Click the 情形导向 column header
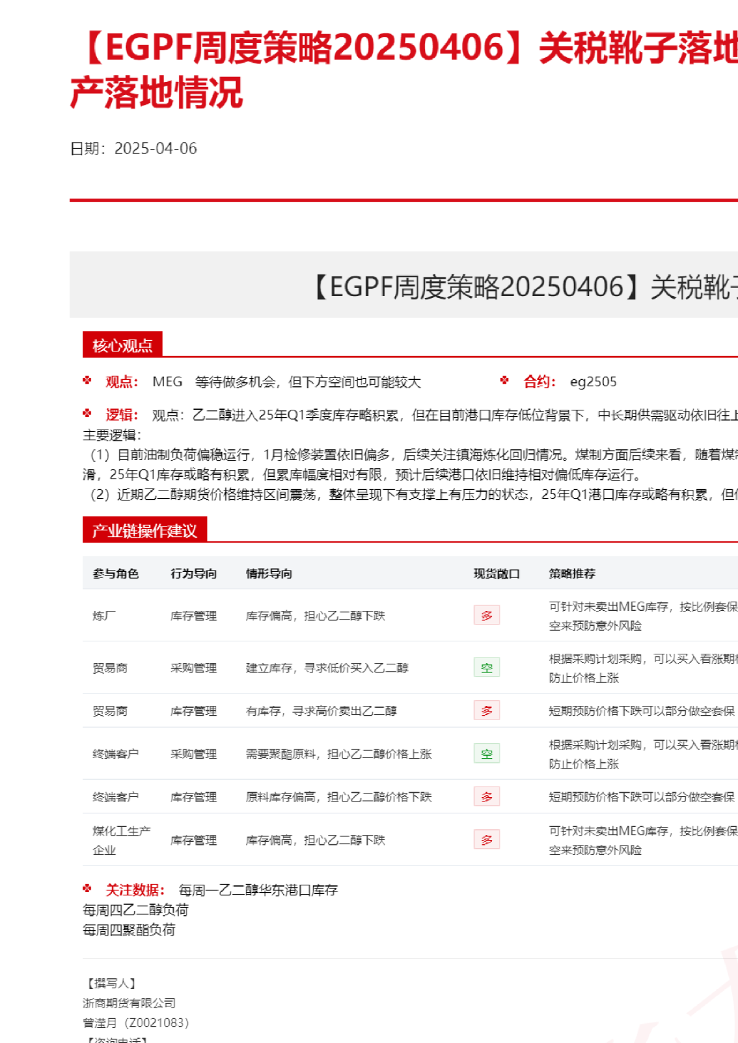 (x=269, y=574)
